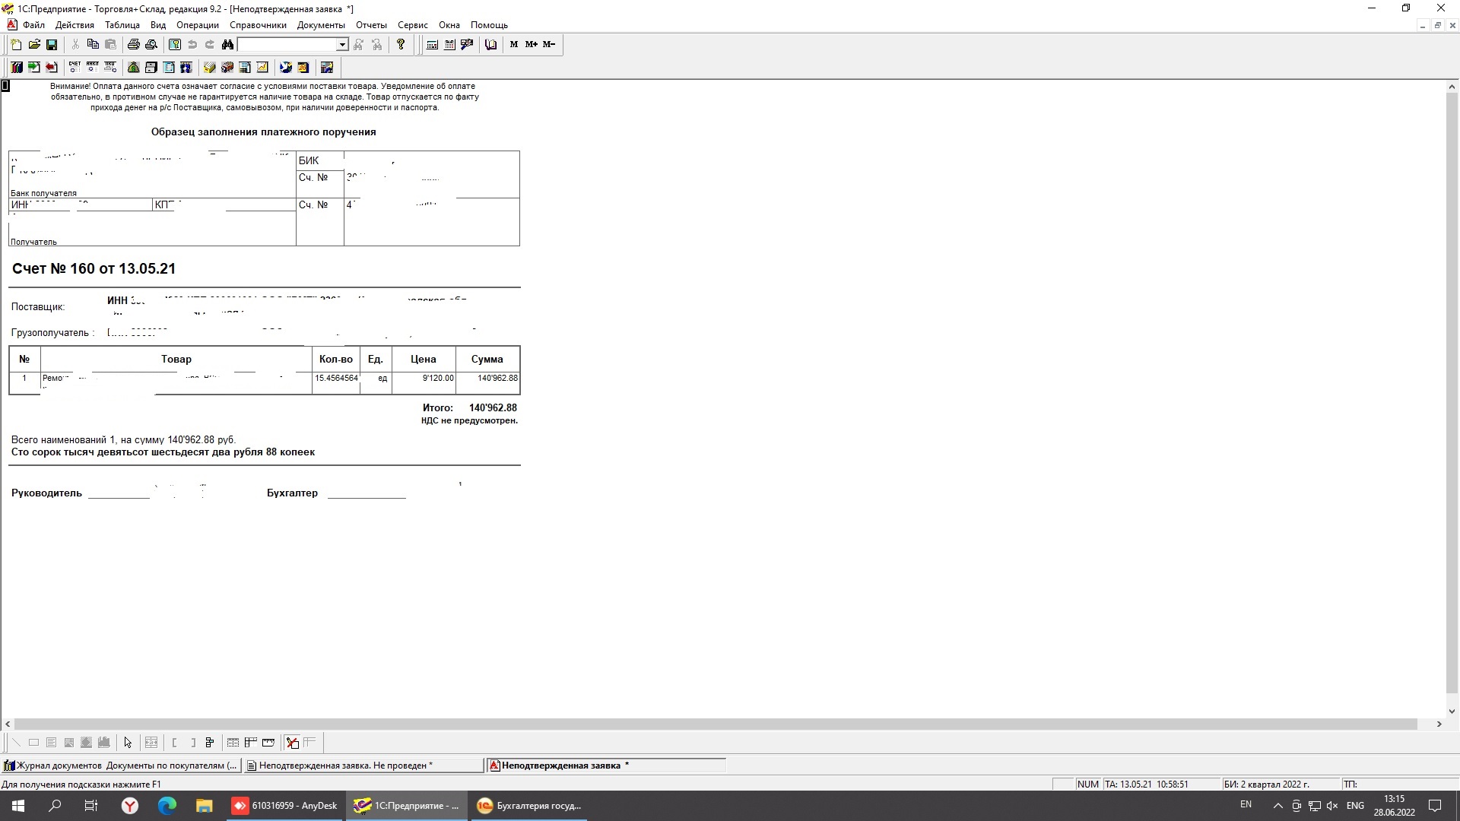The width and height of the screenshot is (1460, 821).
Task: Click the money bag toolbar icon
Action: pos(133,68)
